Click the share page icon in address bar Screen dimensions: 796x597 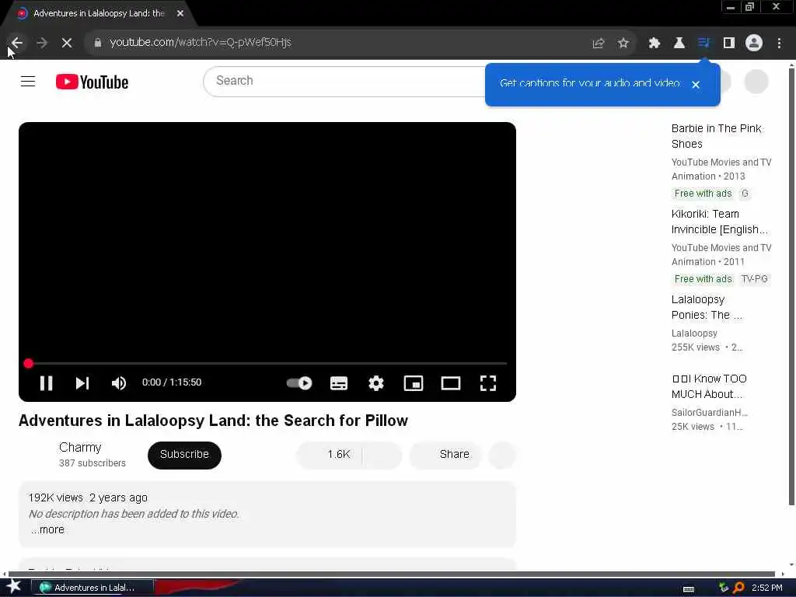coord(598,44)
